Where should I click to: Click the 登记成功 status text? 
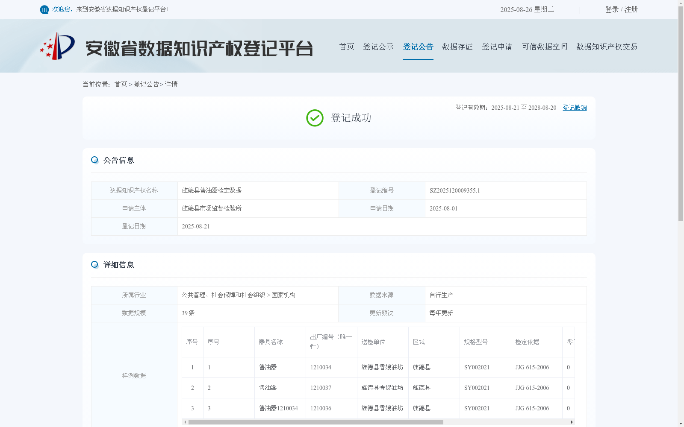pyautogui.click(x=351, y=118)
